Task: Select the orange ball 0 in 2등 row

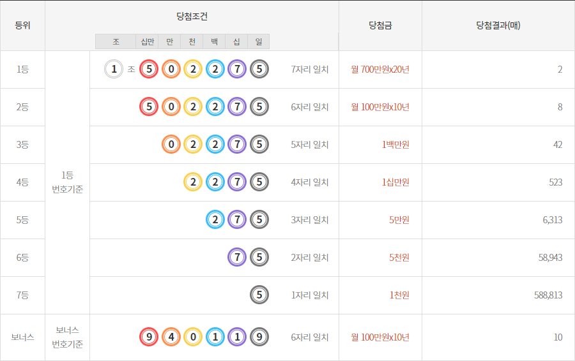Action: tap(171, 107)
